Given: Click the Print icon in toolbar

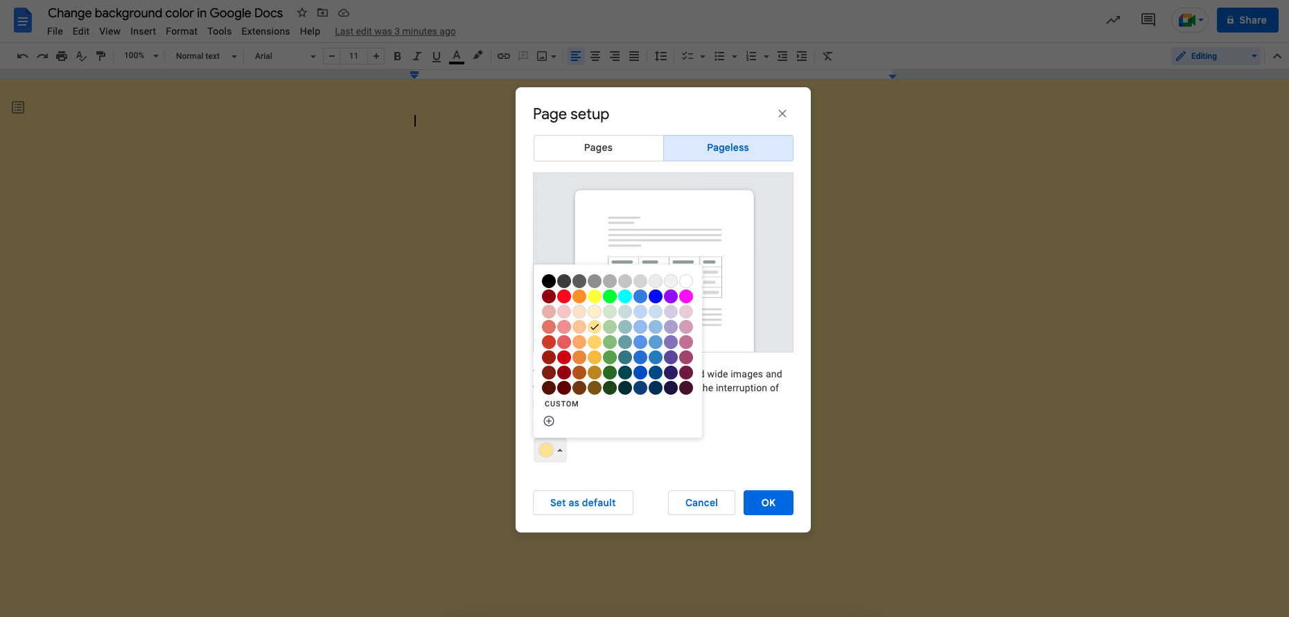Looking at the screenshot, I should pos(62,56).
